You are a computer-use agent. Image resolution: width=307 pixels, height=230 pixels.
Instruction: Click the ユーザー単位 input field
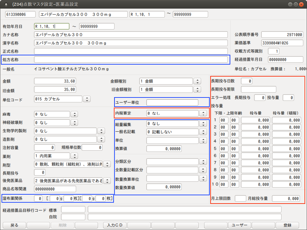point(172,103)
